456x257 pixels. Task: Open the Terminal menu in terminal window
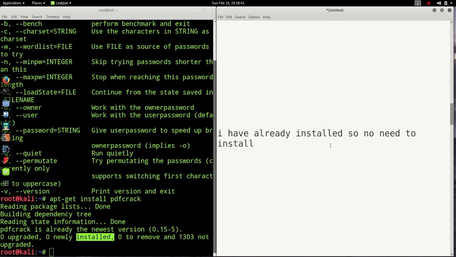[52, 17]
